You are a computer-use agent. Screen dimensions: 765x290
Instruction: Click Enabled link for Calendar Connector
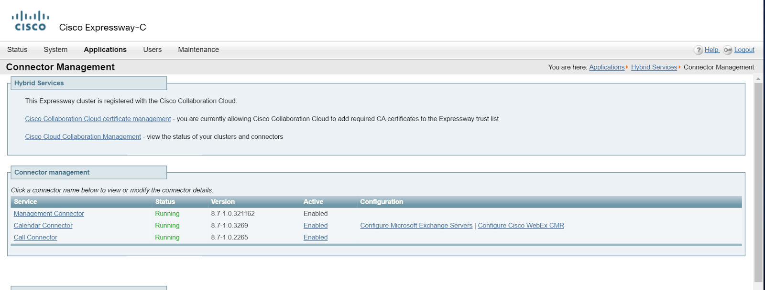pyautogui.click(x=316, y=226)
